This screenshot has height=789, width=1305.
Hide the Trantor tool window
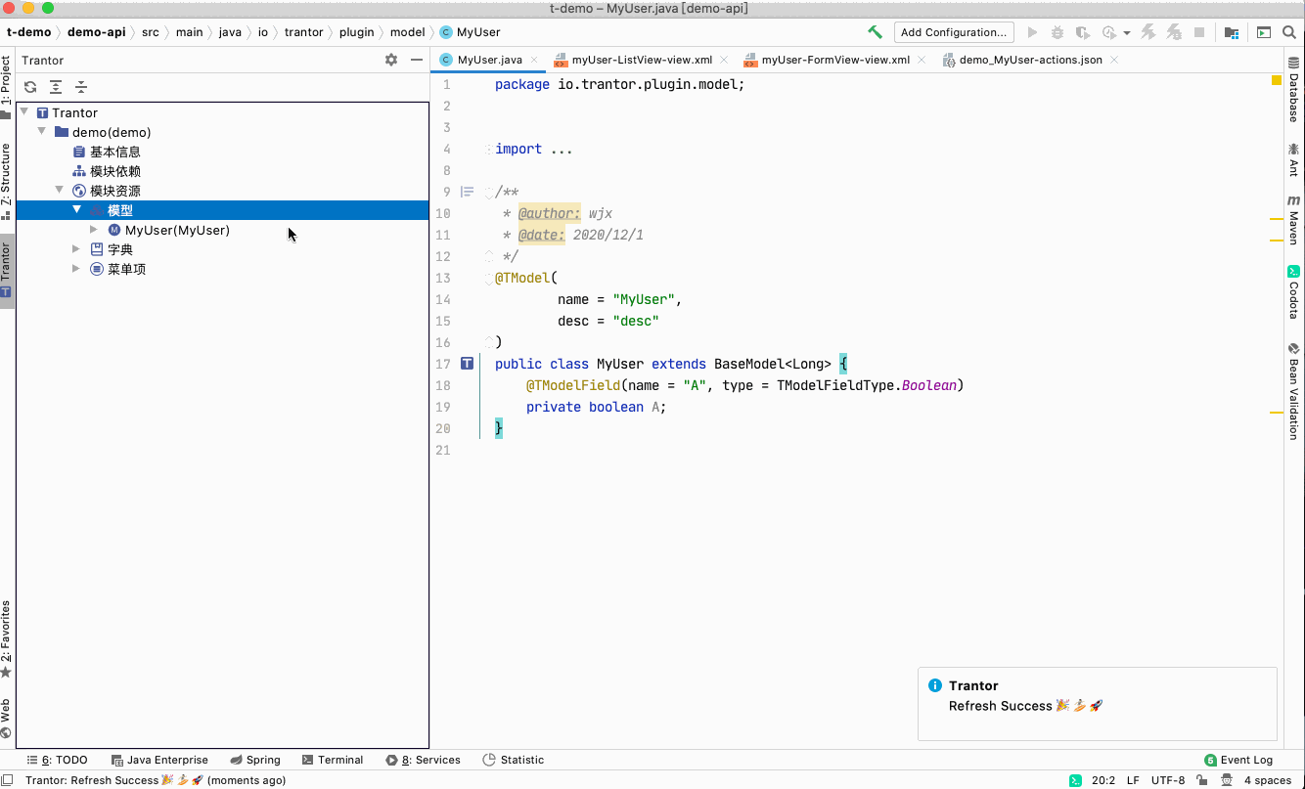[417, 60]
